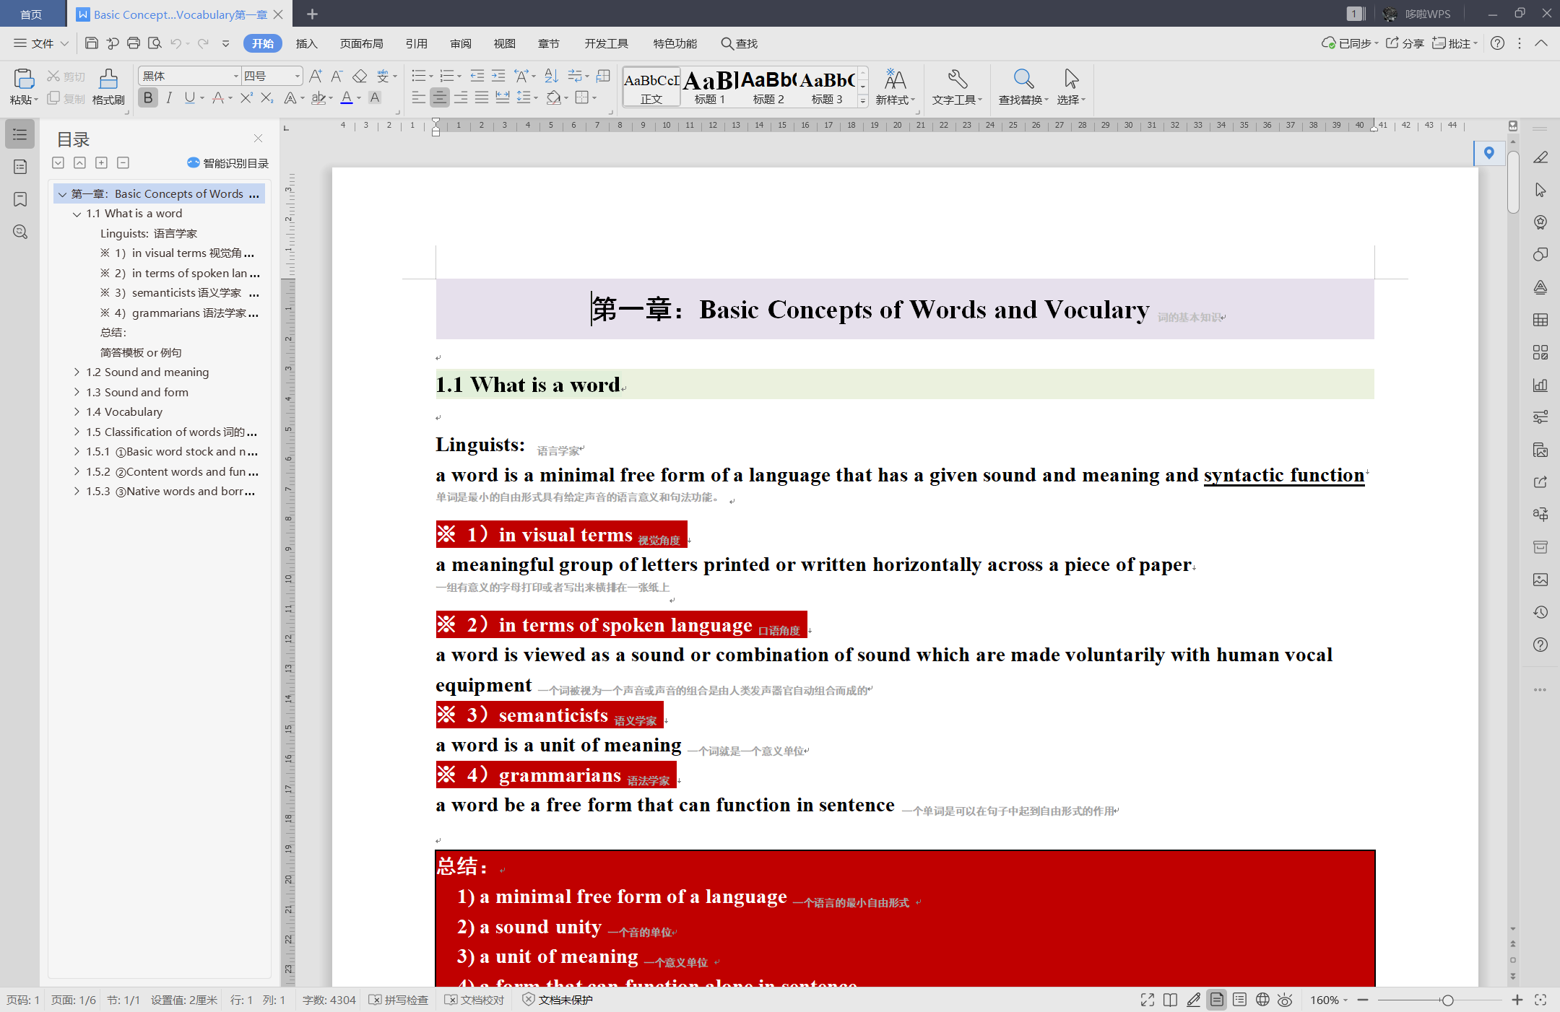Click the Paste clipboard icon
Image resolution: width=1560 pixels, height=1012 pixels.
(23, 79)
